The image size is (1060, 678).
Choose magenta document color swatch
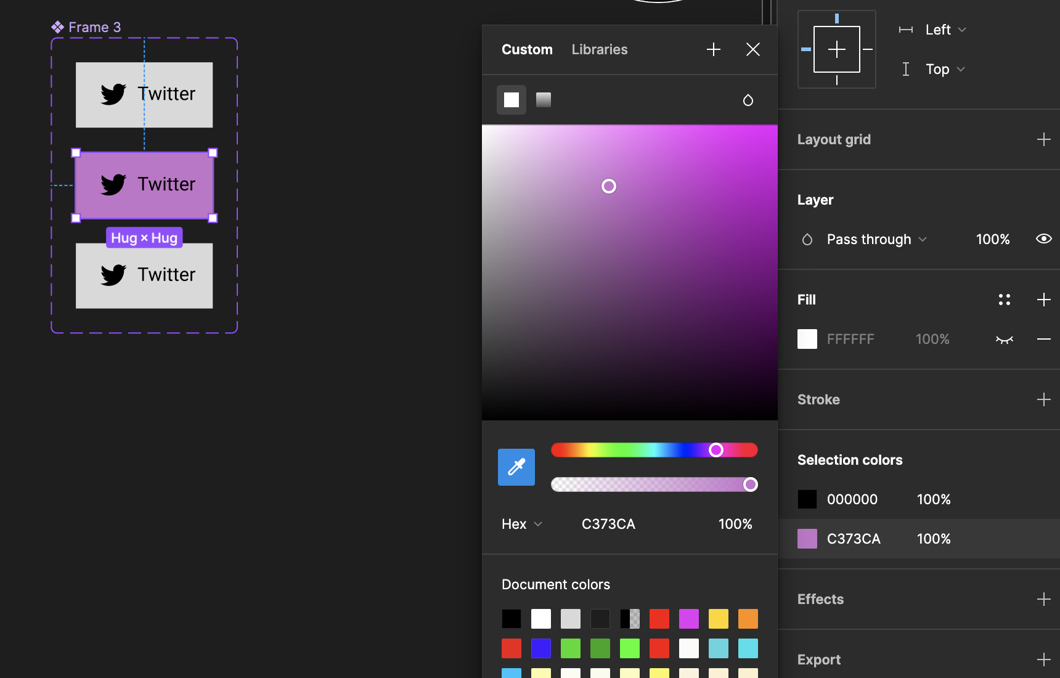(x=689, y=619)
